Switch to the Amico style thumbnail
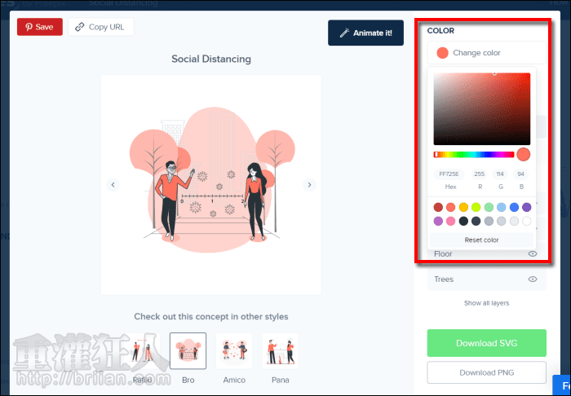The height and width of the screenshot is (396, 571). (234, 351)
